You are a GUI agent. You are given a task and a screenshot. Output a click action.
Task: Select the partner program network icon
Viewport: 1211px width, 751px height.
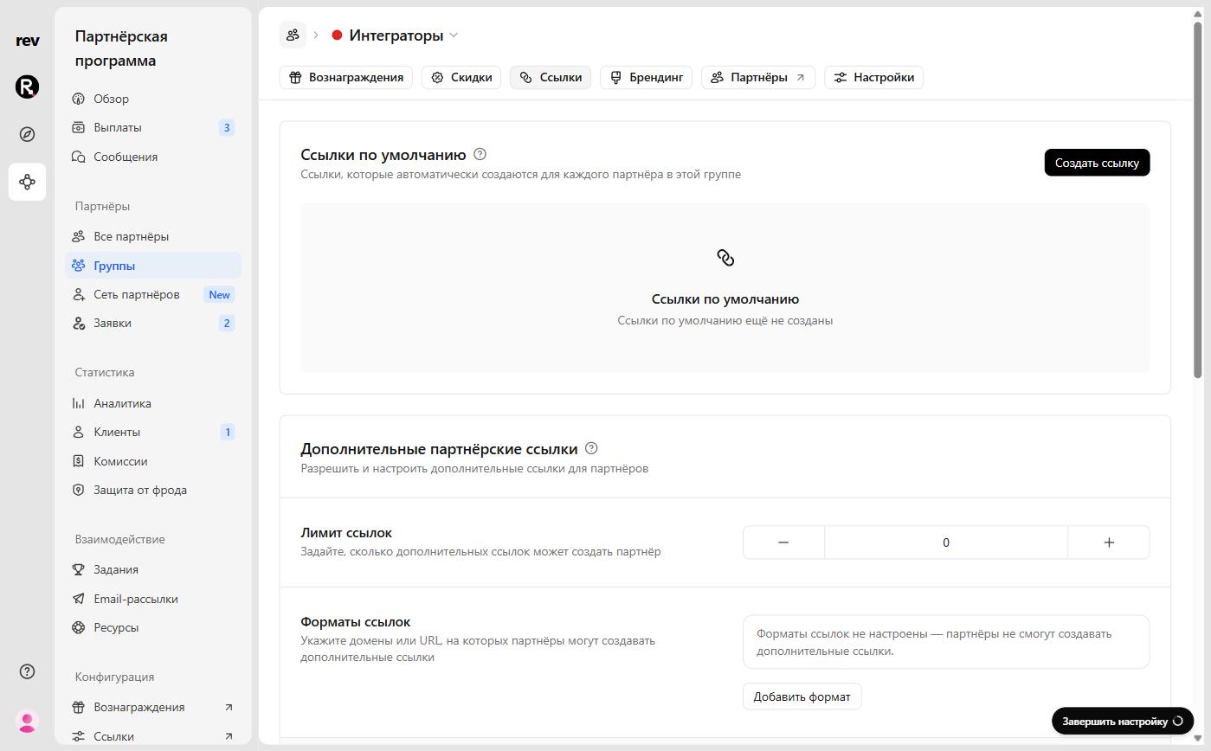pyautogui.click(x=28, y=182)
